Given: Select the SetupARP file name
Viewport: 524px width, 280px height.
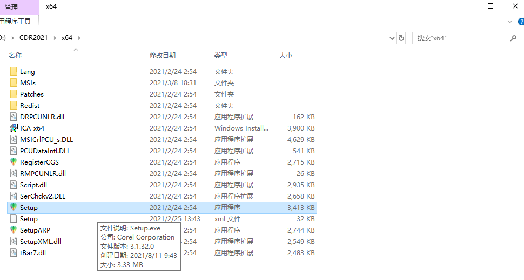Looking at the screenshot, I should click(x=35, y=230).
